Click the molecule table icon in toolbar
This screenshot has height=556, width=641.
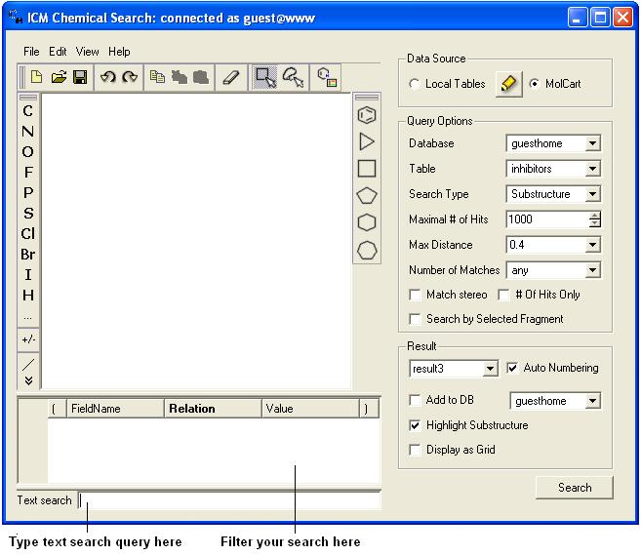coord(327,77)
